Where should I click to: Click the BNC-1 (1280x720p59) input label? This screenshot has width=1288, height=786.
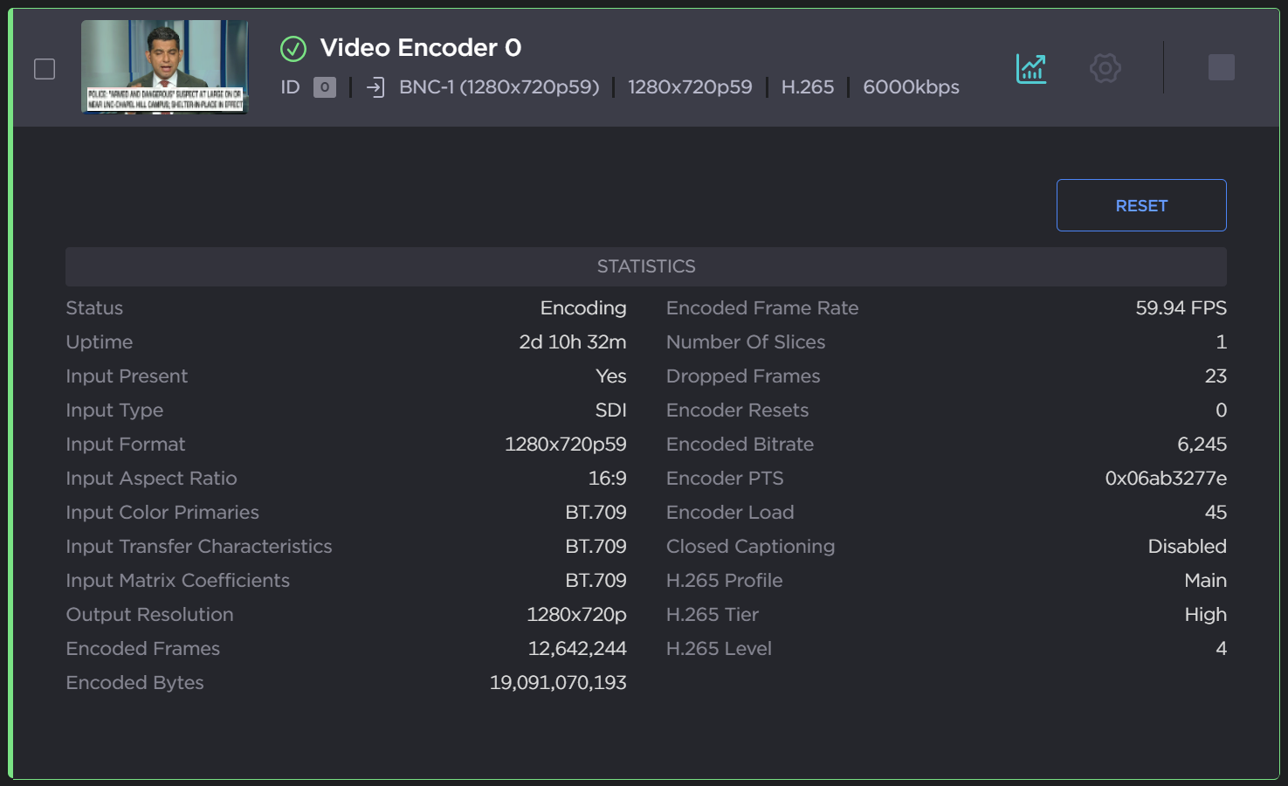tap(499, 87)
